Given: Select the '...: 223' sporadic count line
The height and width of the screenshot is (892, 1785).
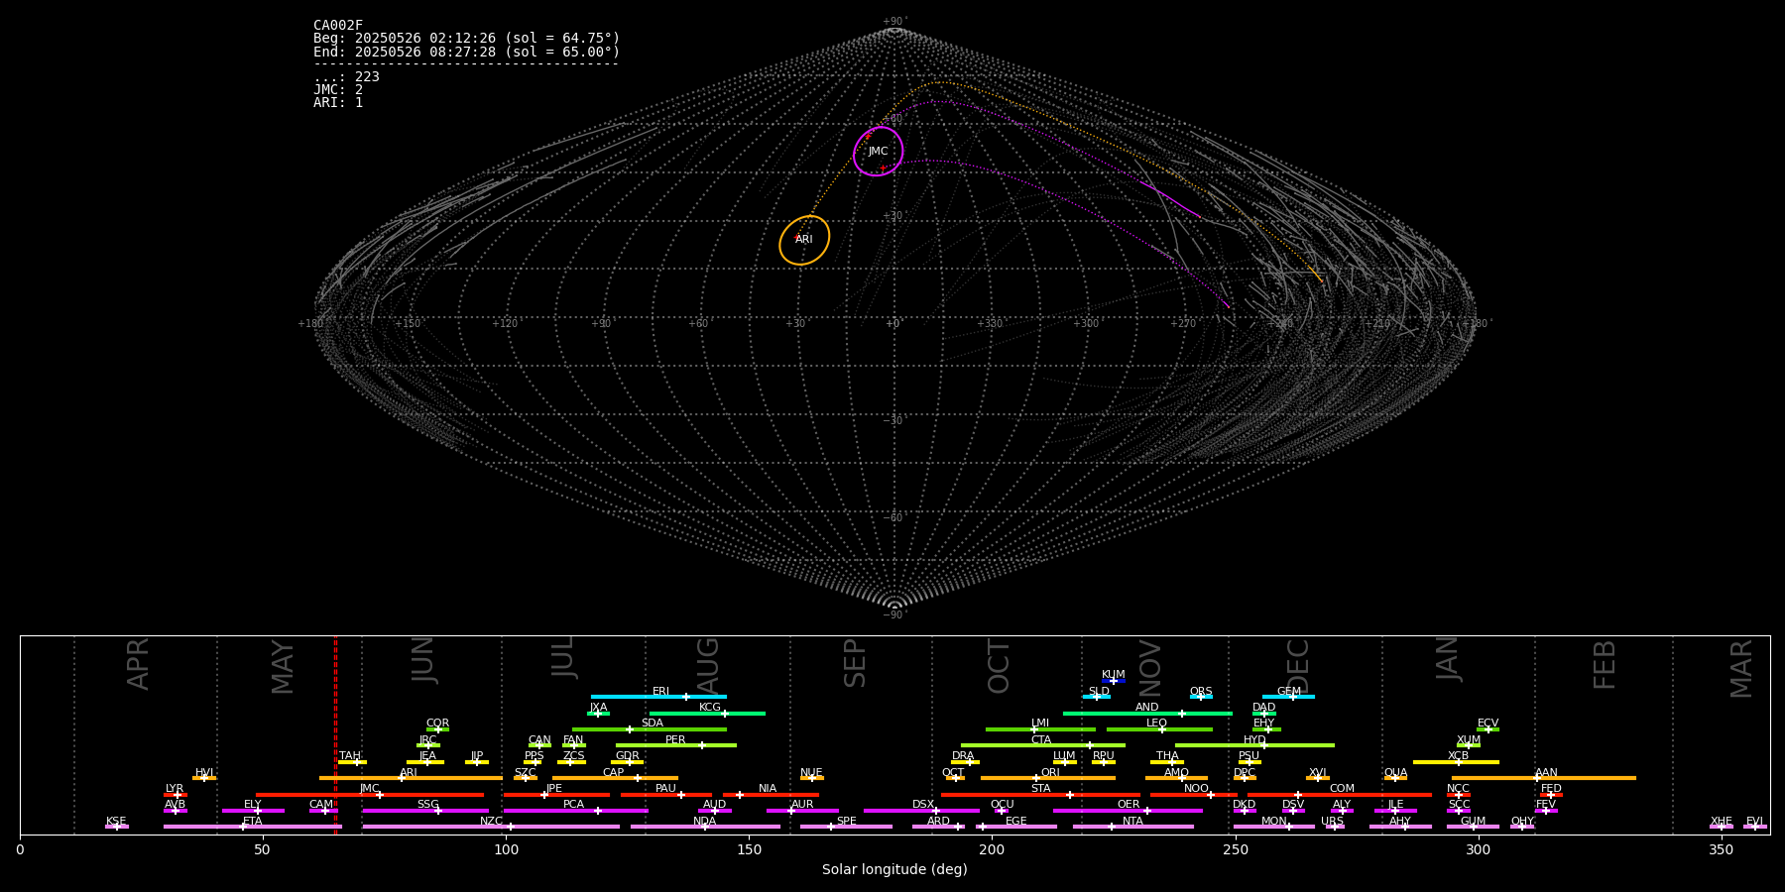Looking at the screenshot, I should click(346, 77).
